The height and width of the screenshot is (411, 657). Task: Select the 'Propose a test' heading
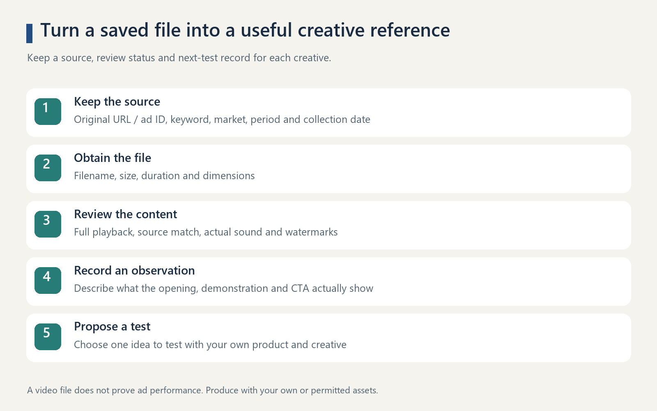112,327
